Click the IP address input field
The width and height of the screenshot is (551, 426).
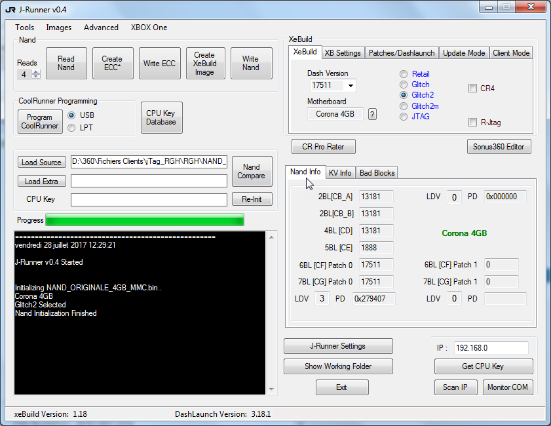(x=491, y=348)
